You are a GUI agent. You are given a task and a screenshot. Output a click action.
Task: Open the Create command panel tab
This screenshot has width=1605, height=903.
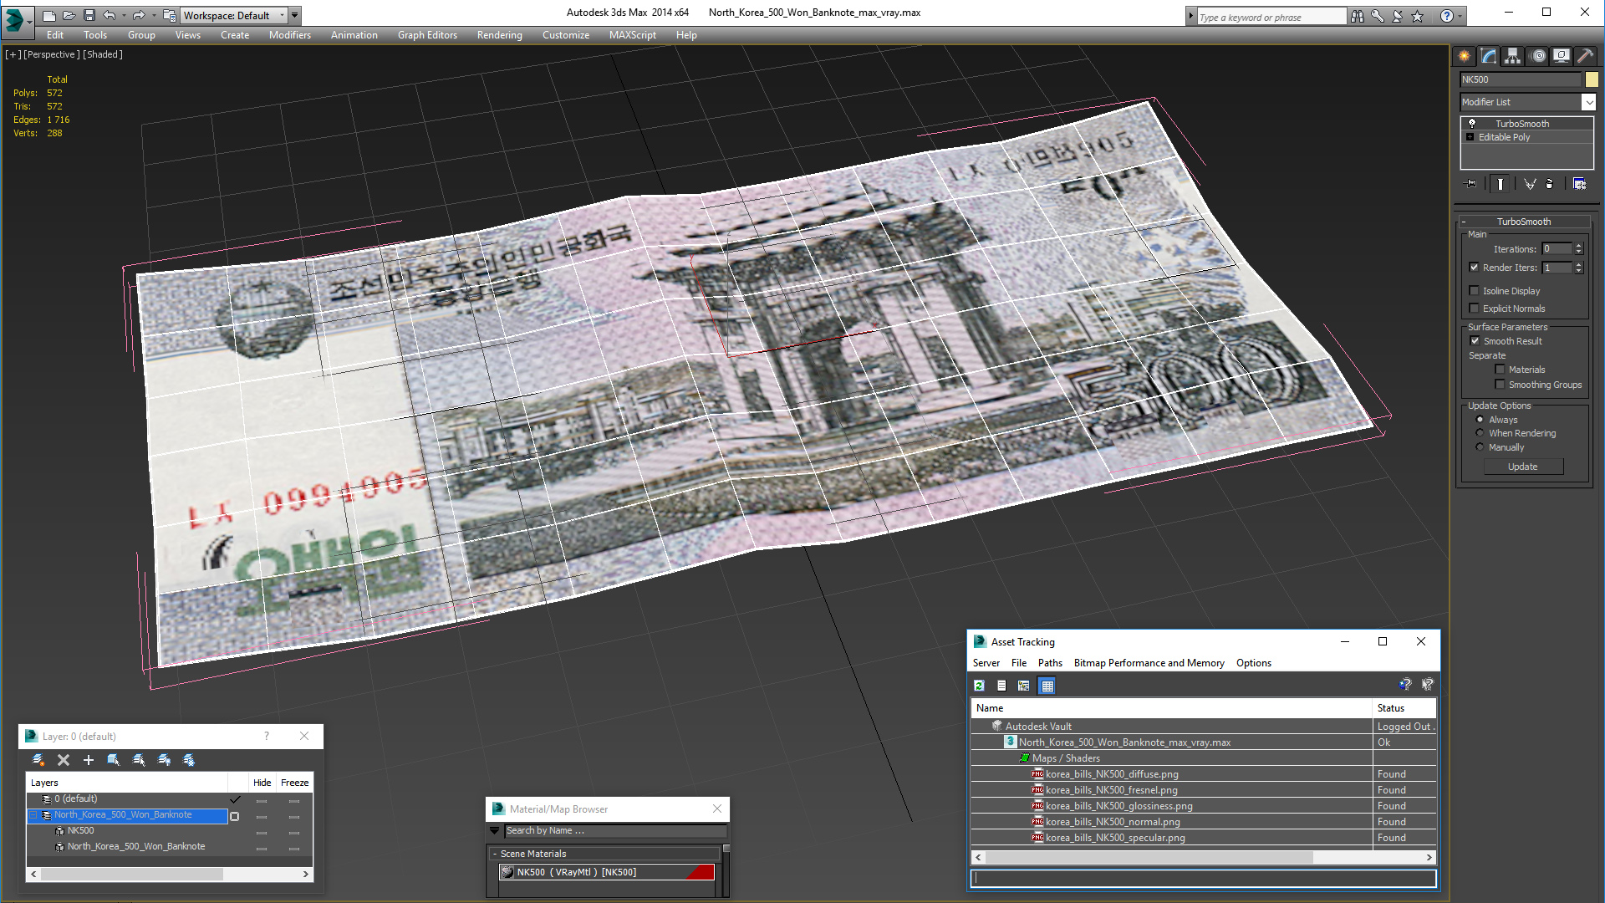[1465, 56]
